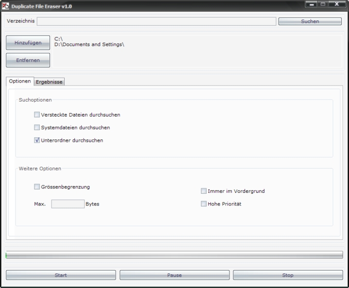Click the Pause button
This screenshot has height=288, width=349.
click(x=174, y=275)
